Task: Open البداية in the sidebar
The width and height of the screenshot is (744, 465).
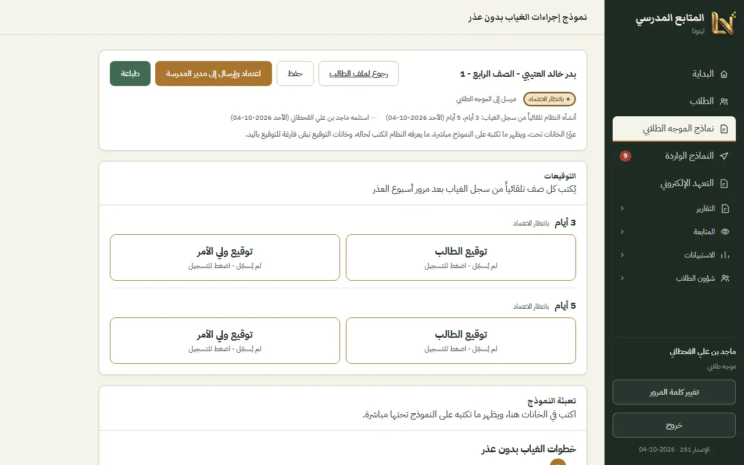Action: [x=674, y=74]
